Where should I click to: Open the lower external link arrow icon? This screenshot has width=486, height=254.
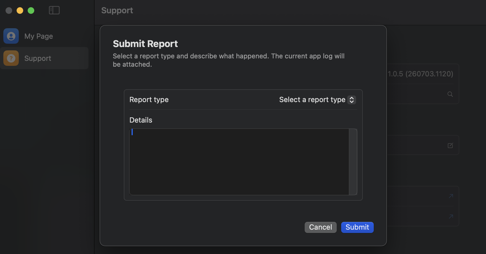[x=451, y=216]
